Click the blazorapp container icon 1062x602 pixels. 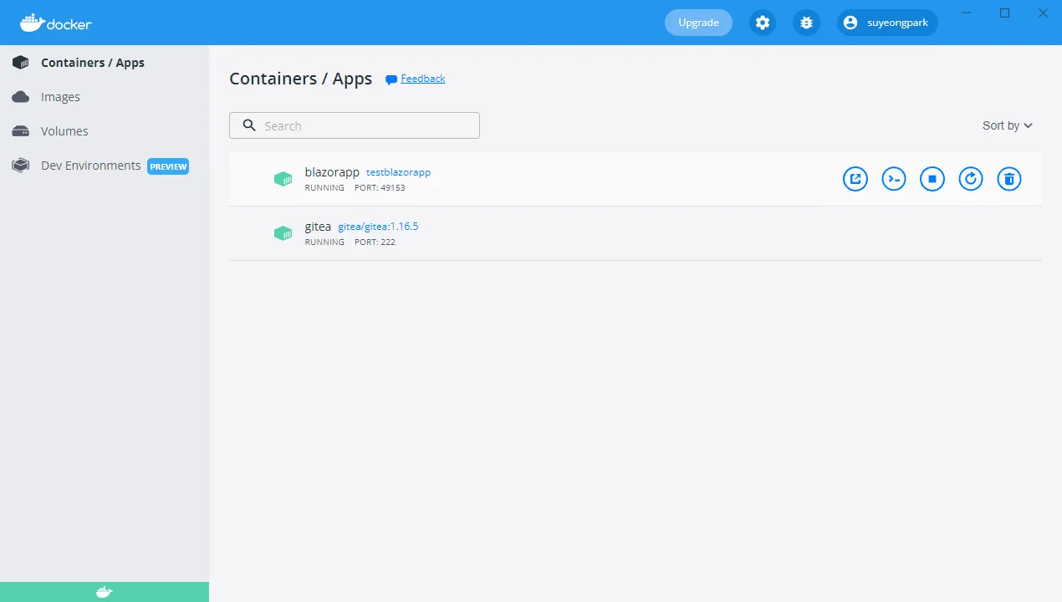pyautogui.click(x=283, y=179)
